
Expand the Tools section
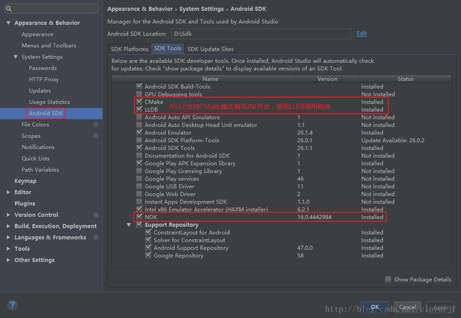pyautogui.click(x=8, y=249)
